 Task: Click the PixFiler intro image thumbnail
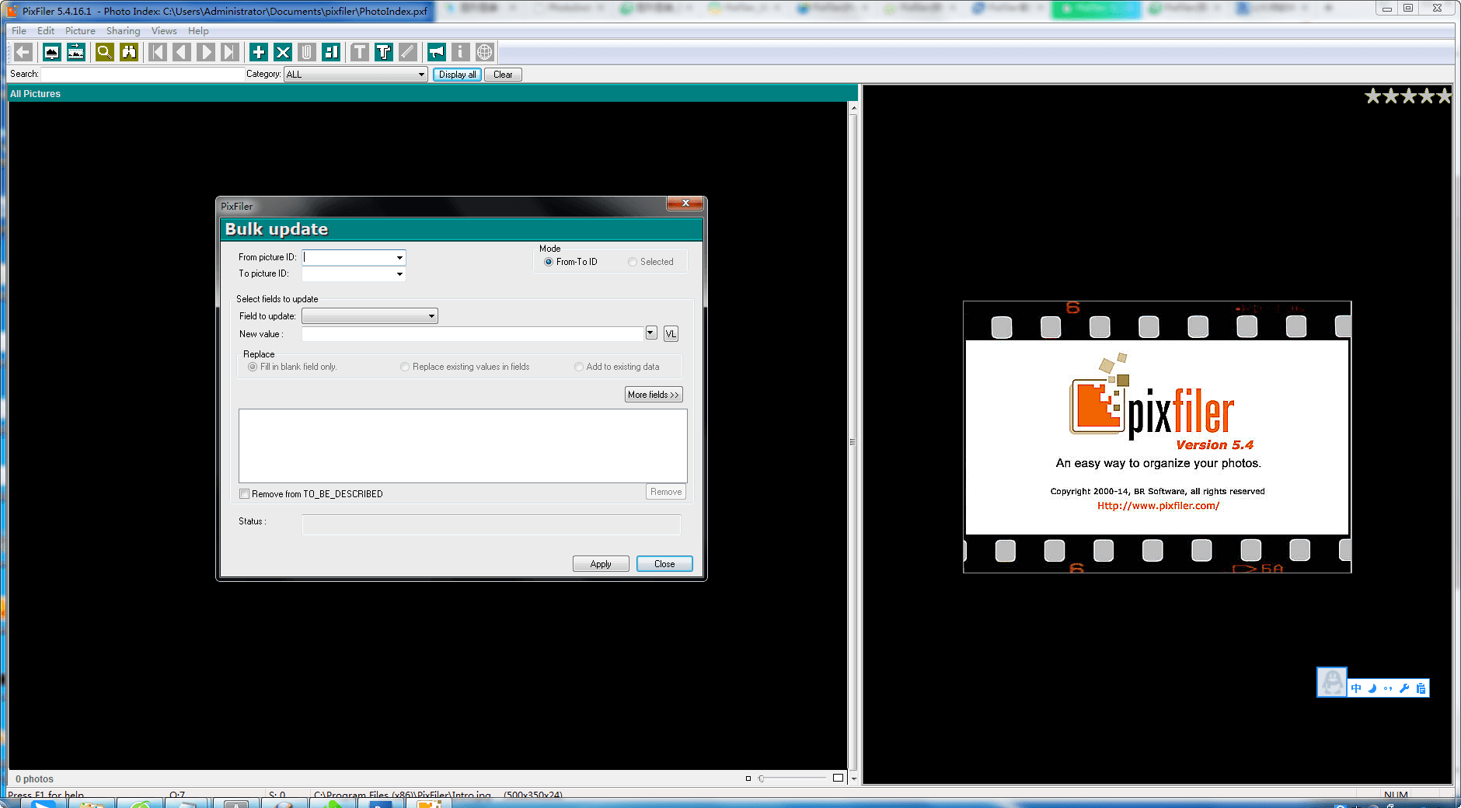coord(1157,437)
